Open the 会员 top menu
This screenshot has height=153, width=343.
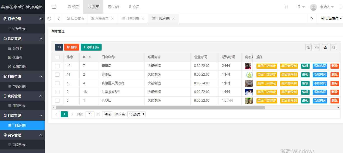click(134, 7)
